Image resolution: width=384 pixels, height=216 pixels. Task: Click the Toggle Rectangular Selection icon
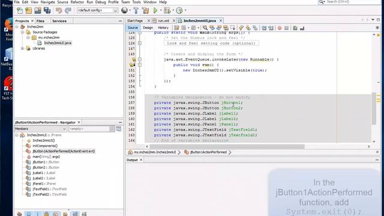coord(233,28)
